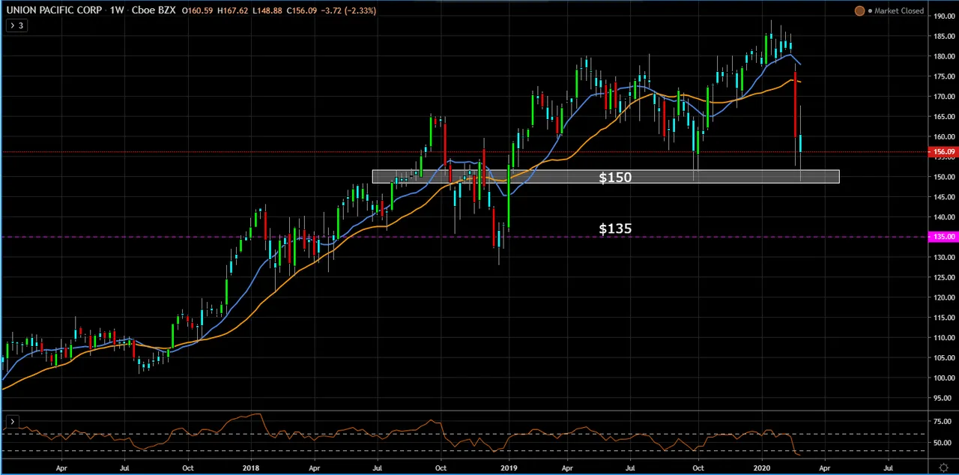Image resolution: width=959 pixels, height=475 pixels.
Task: Select the $135 text annotation
Action: pos(615,229)
